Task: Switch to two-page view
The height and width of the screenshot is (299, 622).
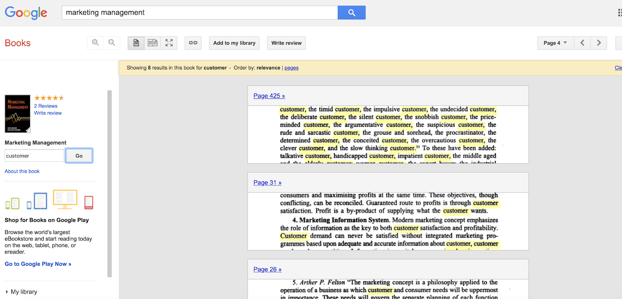Action: pyautogui.click(x=152, y=43)
